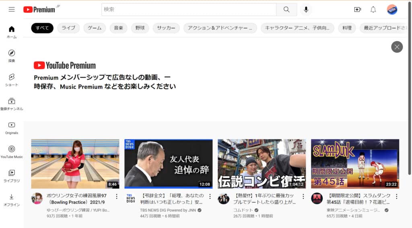Open Subscriptions (登録チャンネル) in sidebar
The image size is (412, 228).
click(x=12, y=104)
